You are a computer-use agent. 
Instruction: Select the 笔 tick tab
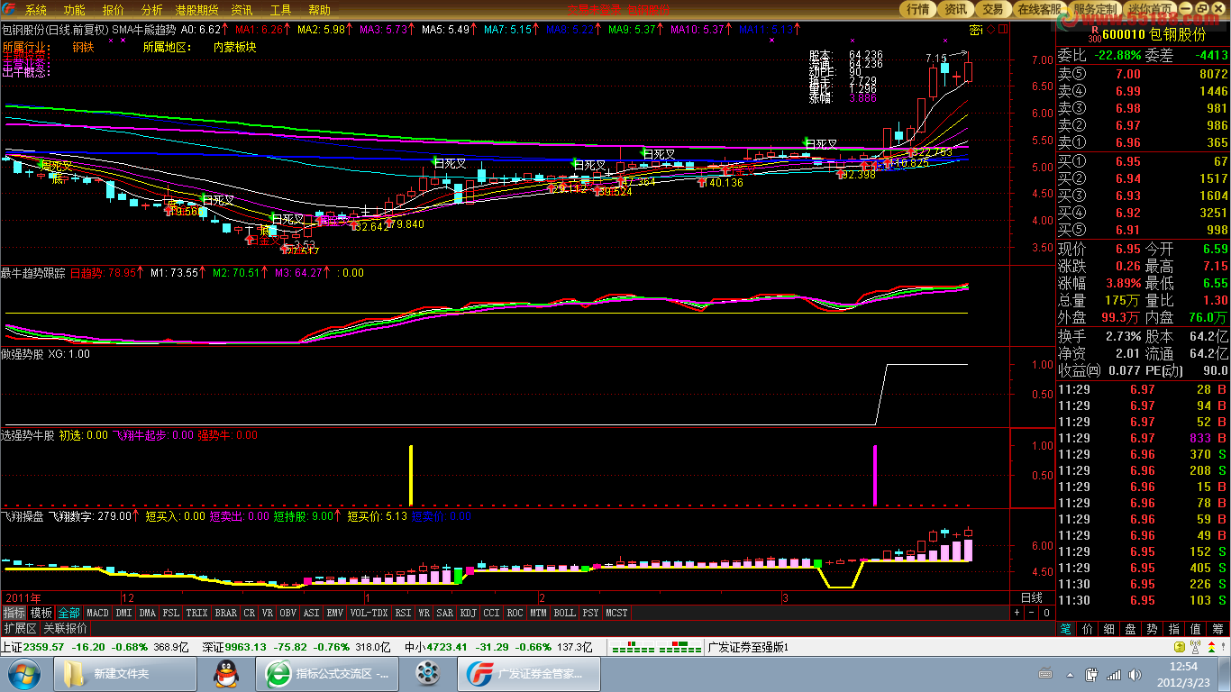(1066, 629)
